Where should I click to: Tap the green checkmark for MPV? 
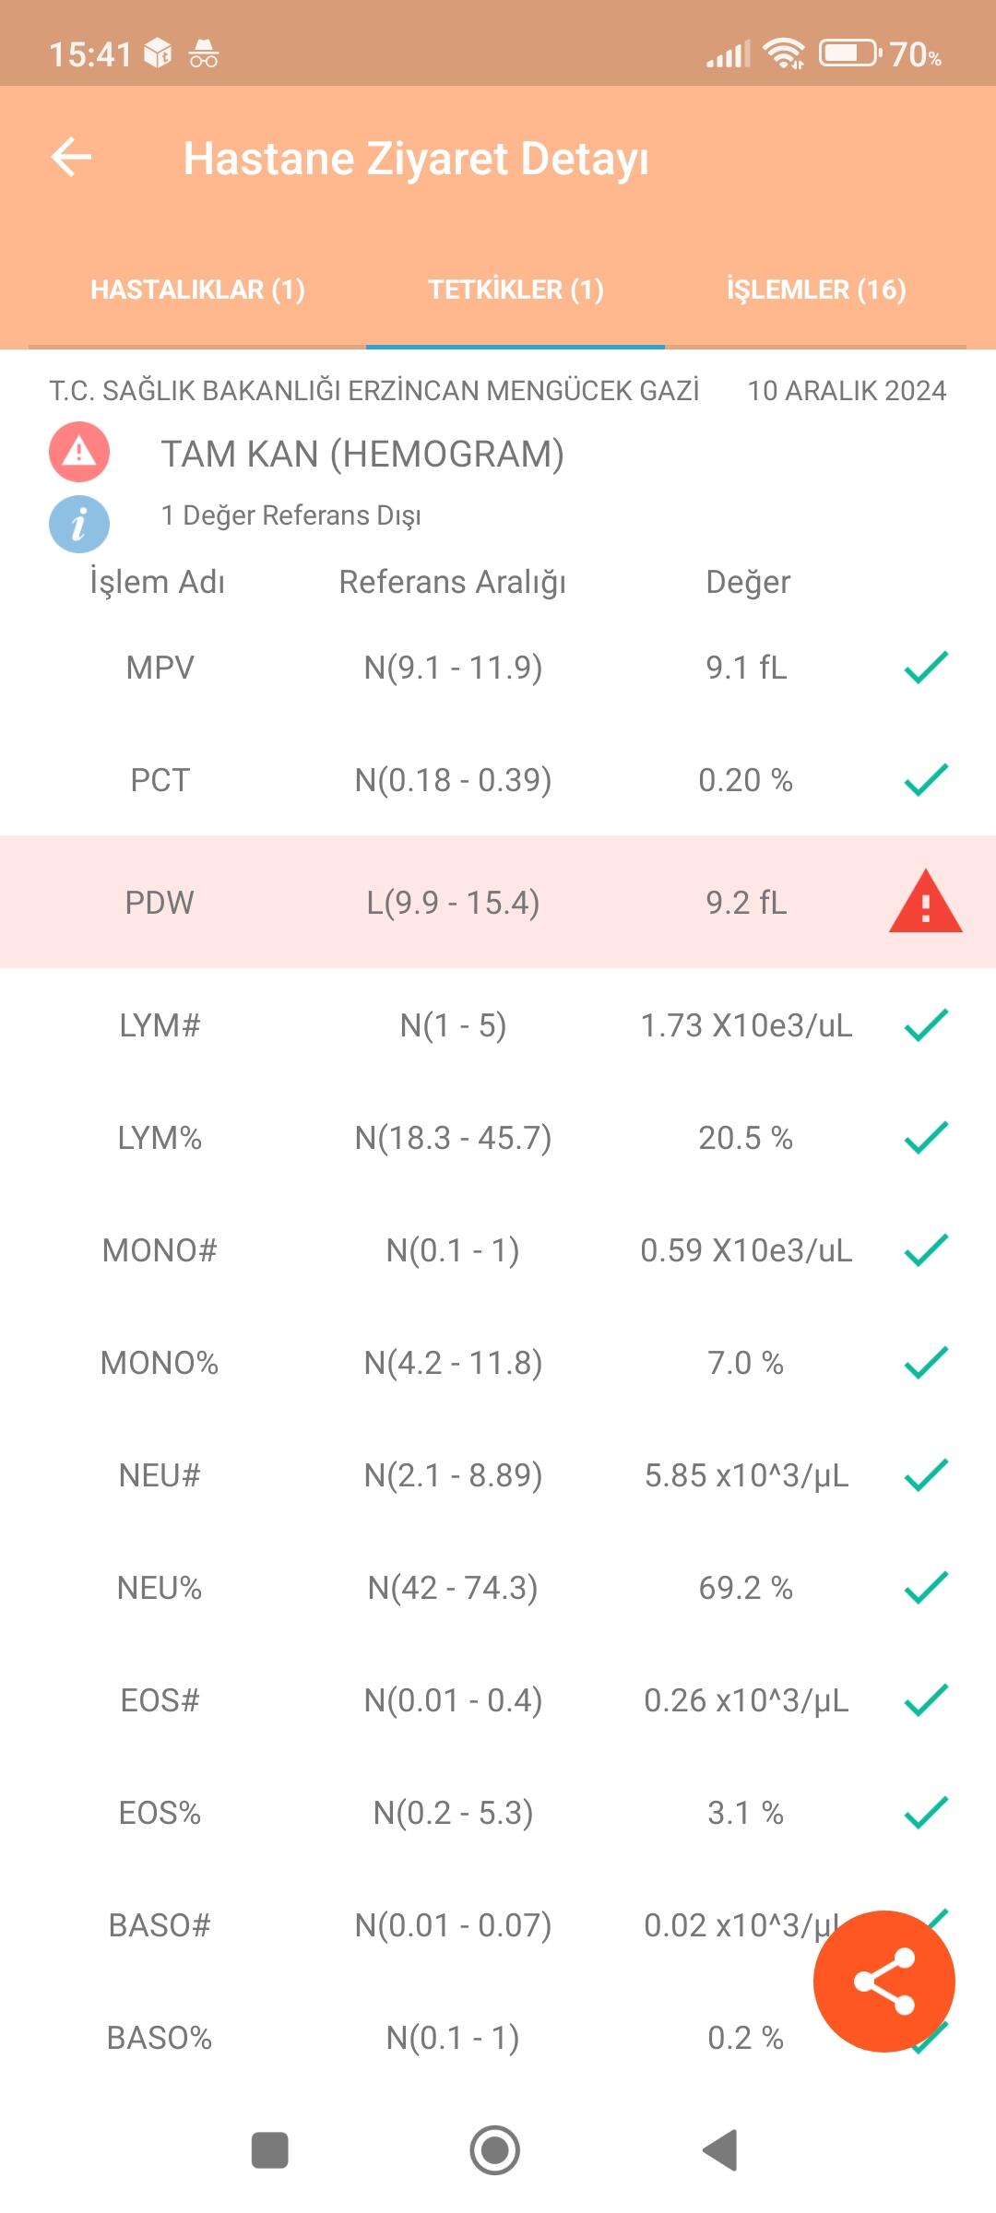click(x=926, y=667)
